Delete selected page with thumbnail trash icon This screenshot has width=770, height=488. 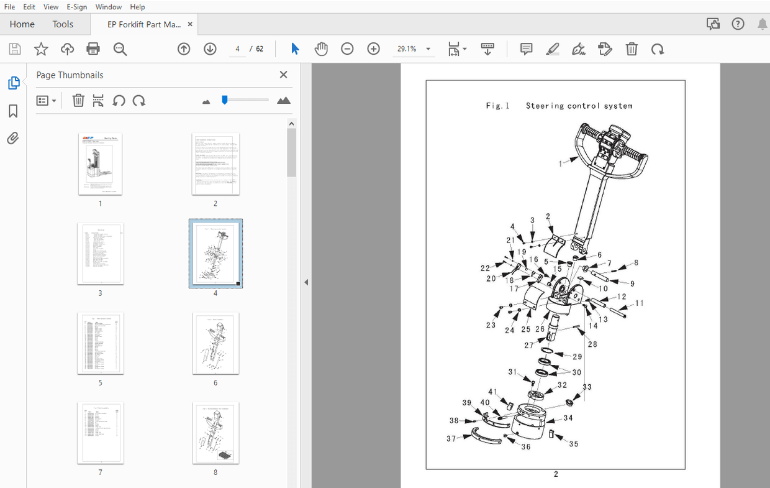click(x=78, y=100)
